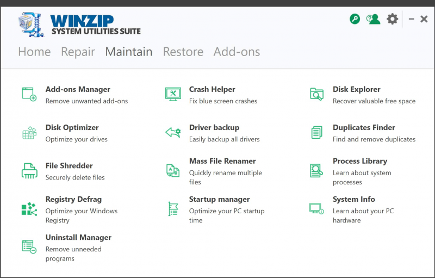Click the File Shredder icon
Screen dimensions: 435x278
29,171
